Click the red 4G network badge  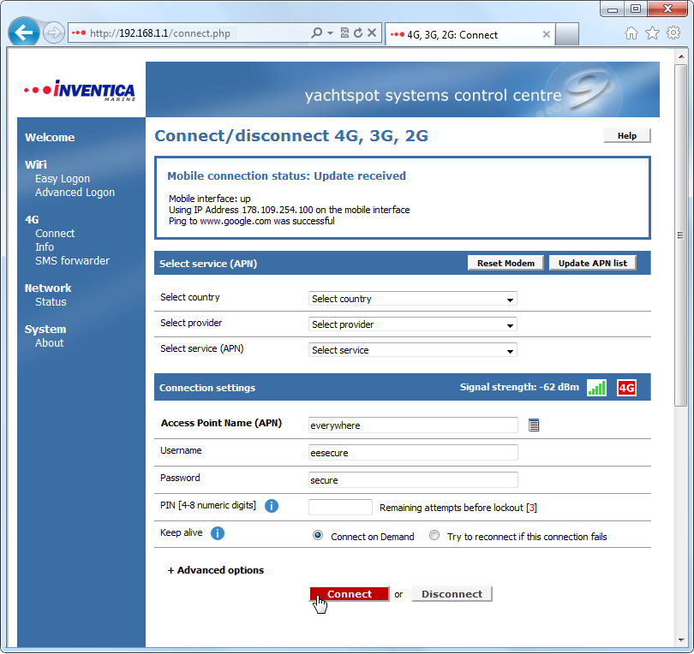point(626,388)
